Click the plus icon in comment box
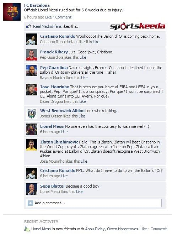172x236 pixels. (x=30, y=203)
